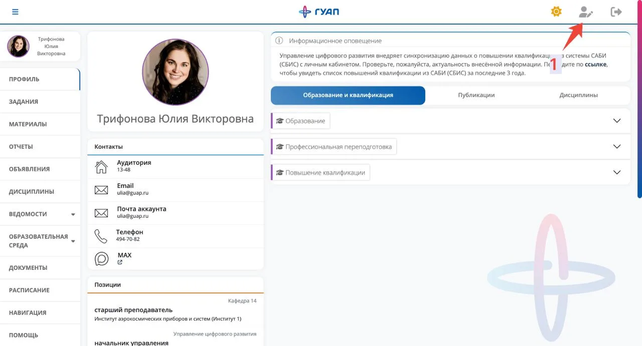Switch to the Дисциплины tab
642x346 pixels.
(x=579, y=95)
